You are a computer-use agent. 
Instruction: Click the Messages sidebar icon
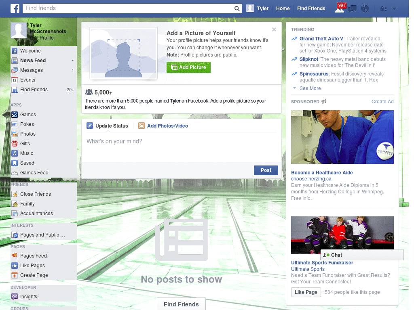pos(15,70)
